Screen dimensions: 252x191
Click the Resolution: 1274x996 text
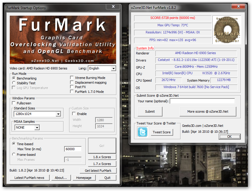(x=173, y=32)
